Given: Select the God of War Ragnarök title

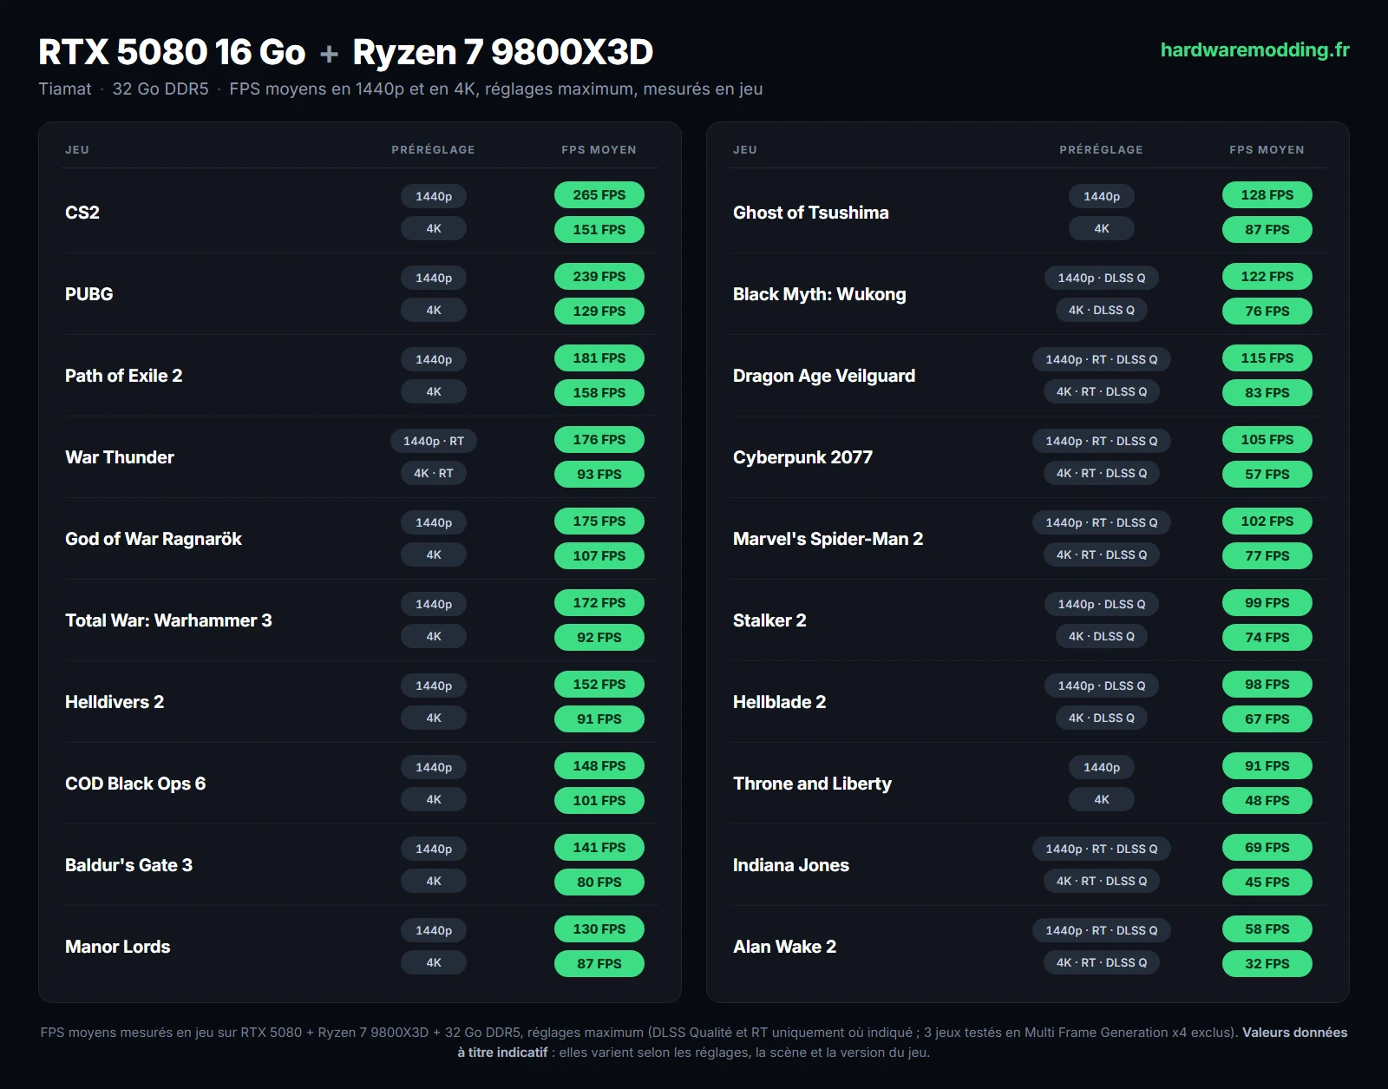Looking at the screenshot, I should click(x=154, y=539).
